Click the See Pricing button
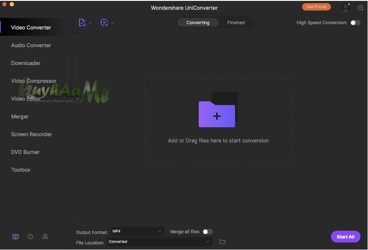368x250 pixels. click(316, 6)
